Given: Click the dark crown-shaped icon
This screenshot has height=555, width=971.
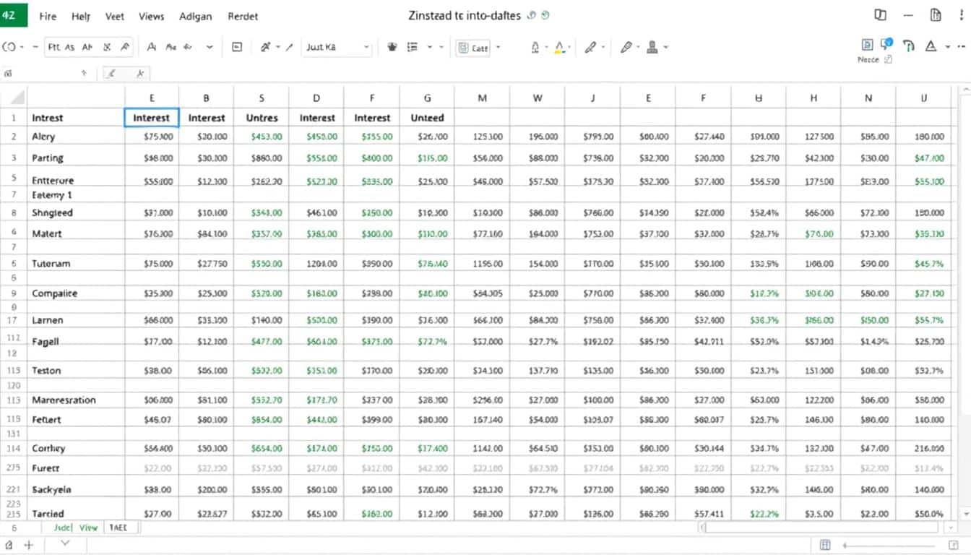Looking at the screenshot, I should 392,47.
